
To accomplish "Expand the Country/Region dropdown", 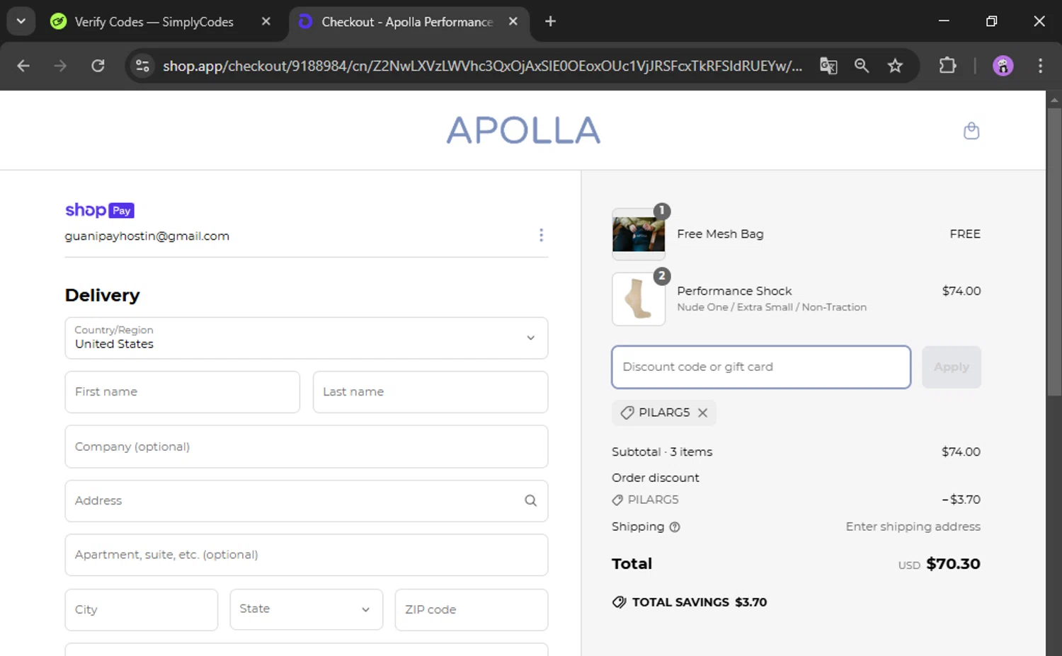I will (x=306, y=338).
